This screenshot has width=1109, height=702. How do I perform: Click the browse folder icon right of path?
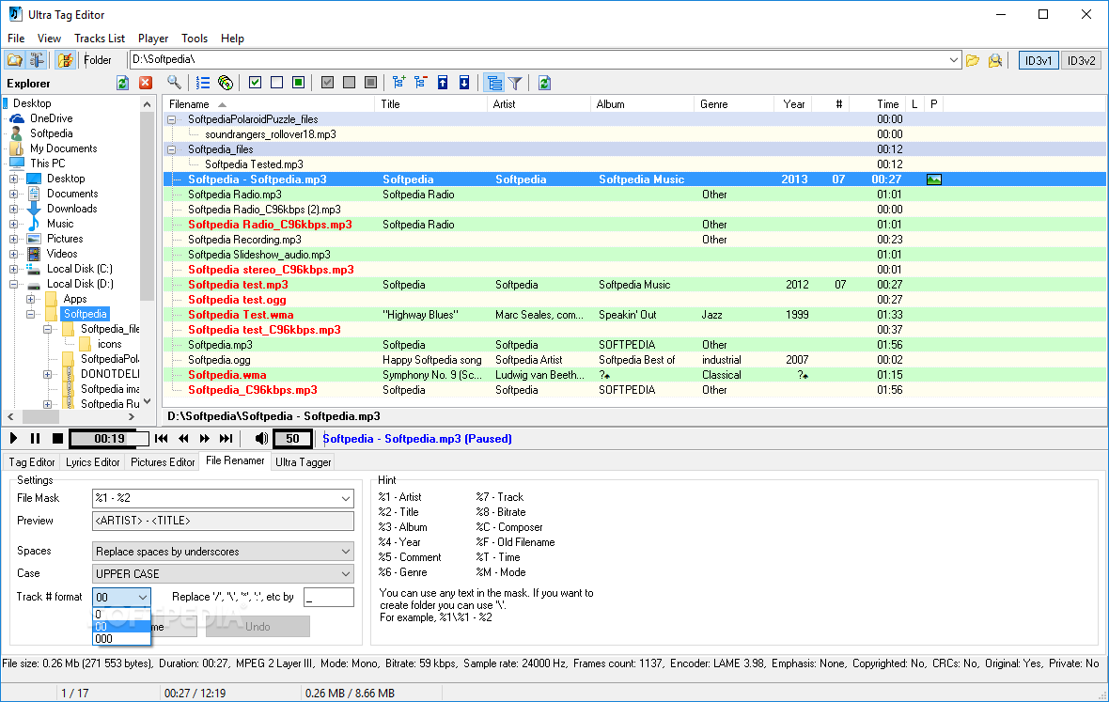(x=974, y=60)
